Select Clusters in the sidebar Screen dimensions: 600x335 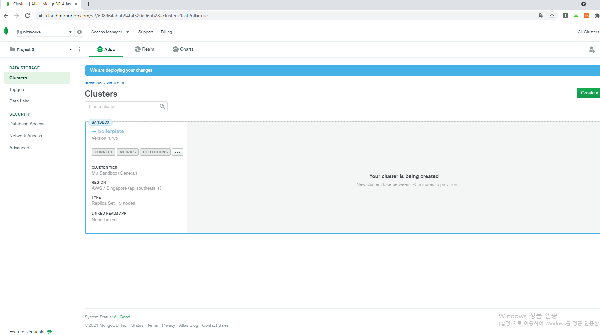(x=37, y=78)
